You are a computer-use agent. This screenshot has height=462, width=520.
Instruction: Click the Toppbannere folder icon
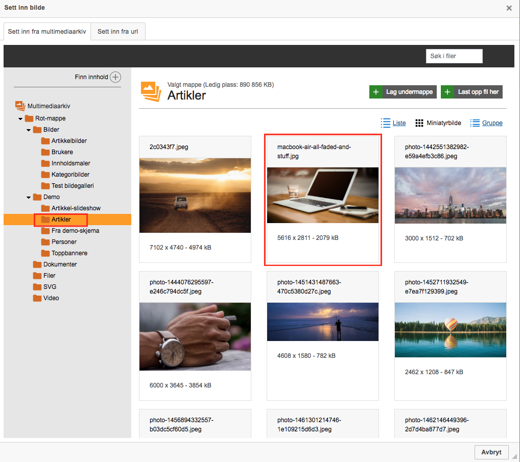45,253
